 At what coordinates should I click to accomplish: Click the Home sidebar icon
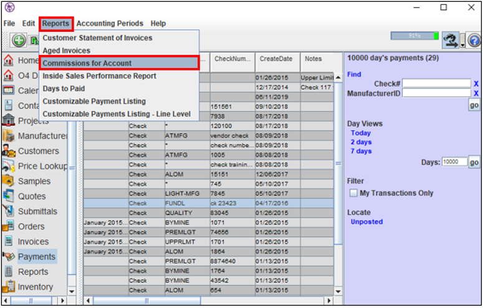coord(8,60)
